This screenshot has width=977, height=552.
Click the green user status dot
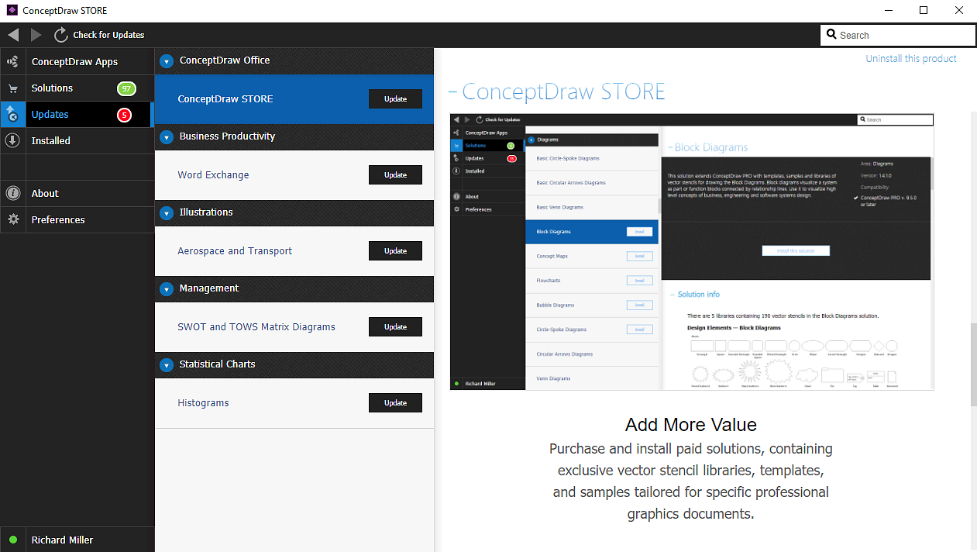(x=12, y=540)
